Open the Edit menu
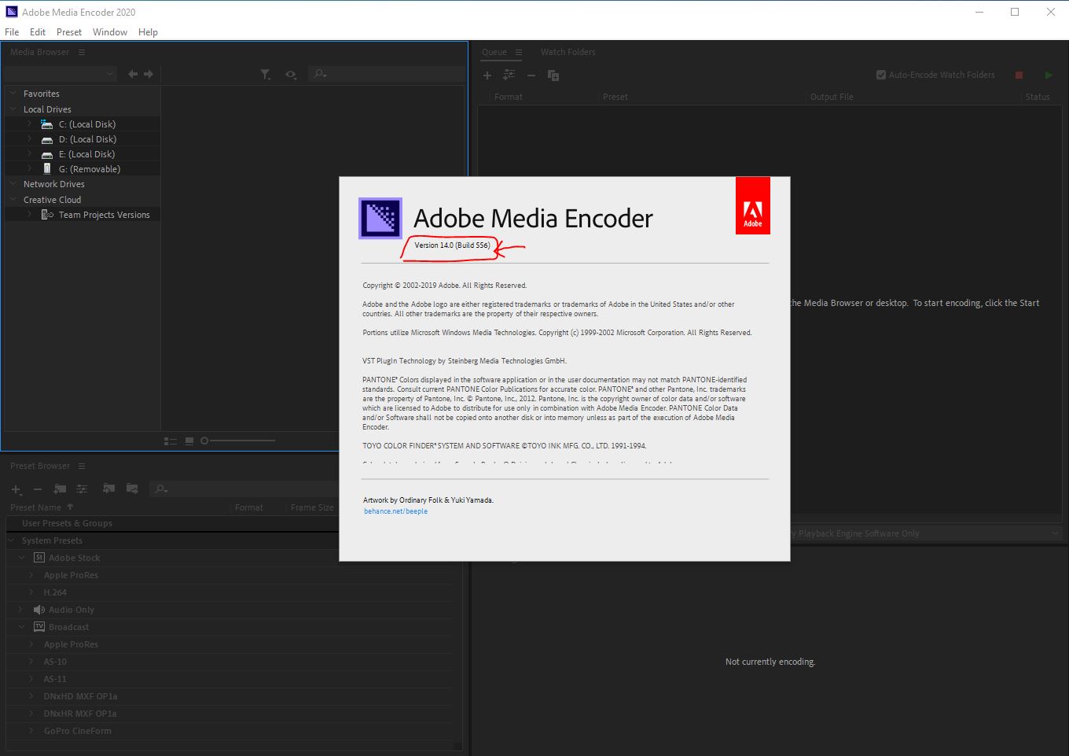 [38, 32]
